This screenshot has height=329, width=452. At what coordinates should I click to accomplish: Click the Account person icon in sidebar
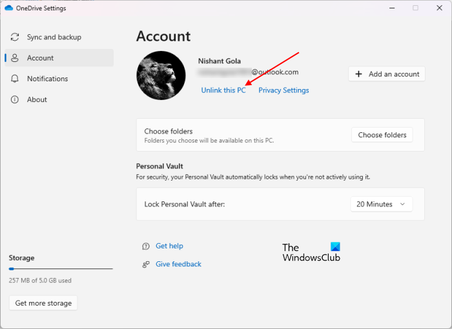click(x=15, y=58)
